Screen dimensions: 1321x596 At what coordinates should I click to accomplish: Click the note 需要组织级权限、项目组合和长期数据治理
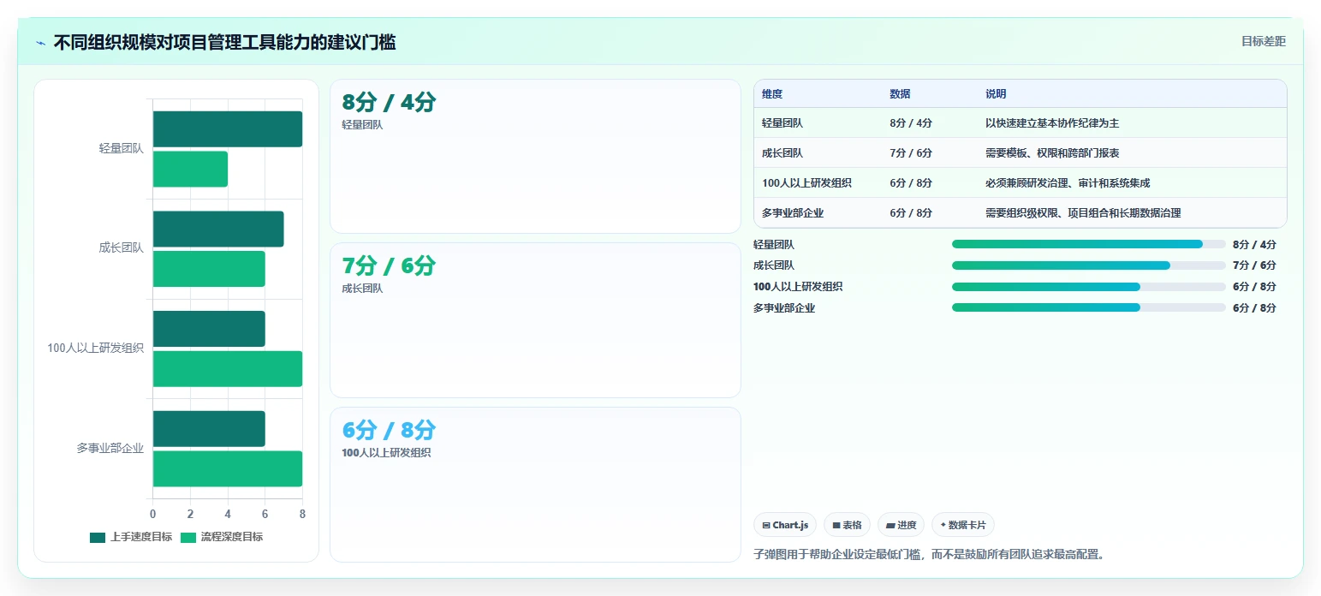[x=1083, y=213]
